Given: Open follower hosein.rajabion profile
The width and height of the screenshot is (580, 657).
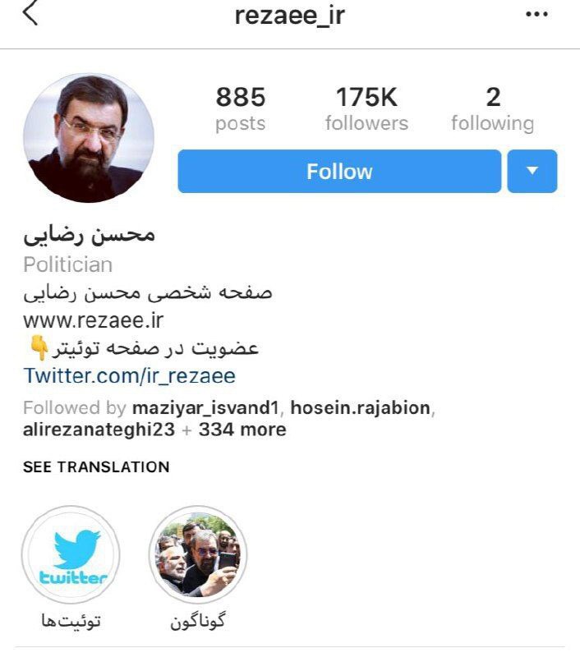Looking at the screenshot, I should (361, 407).
